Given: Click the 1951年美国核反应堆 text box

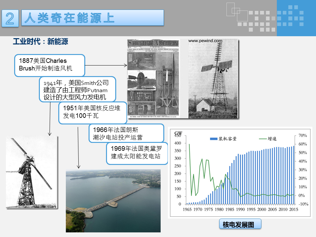Looking at the screenshot, I should click(93, 113).
